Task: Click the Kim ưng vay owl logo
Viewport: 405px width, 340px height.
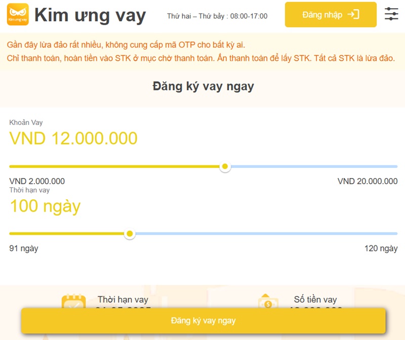Action: pos(18,15)
